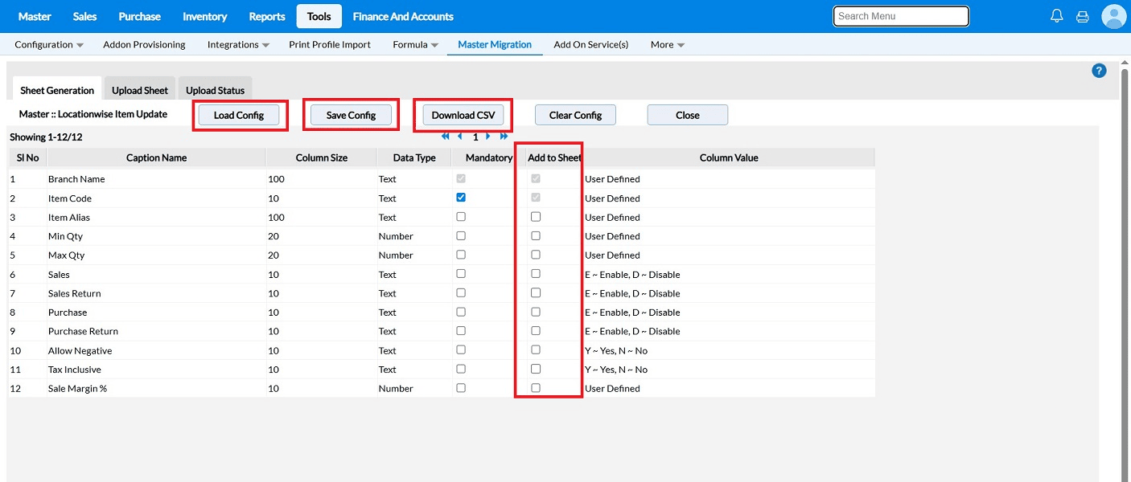Click the printer icon in header
1131x482 pixels.
click(x=1082, y=16)
